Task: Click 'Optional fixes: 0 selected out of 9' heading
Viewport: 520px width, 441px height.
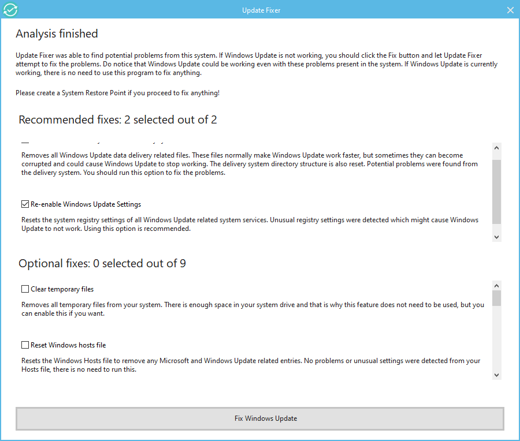Action: (102, 263)
